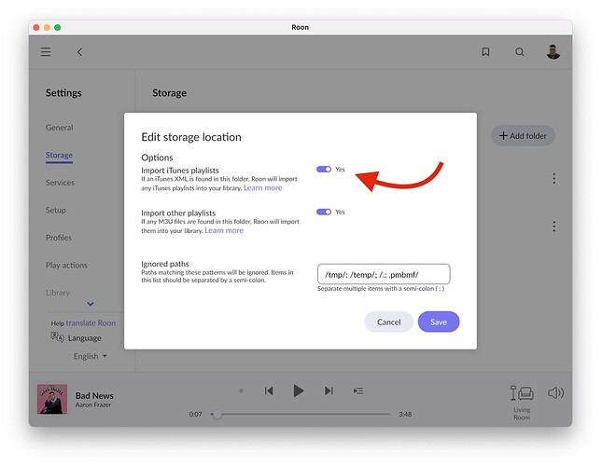This screenshot has height=466, width=602.
Task: Open the General settings tab
Action: [x=59, y=128]
